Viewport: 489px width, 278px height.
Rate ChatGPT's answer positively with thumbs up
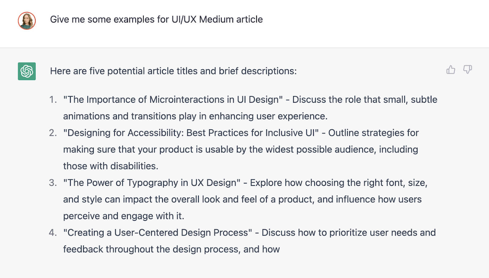[x=451, y=70]
